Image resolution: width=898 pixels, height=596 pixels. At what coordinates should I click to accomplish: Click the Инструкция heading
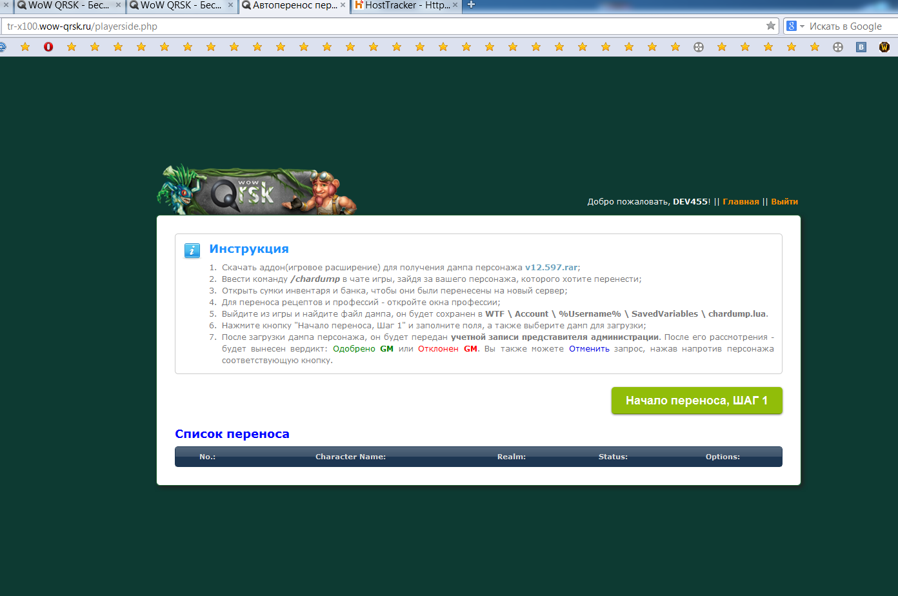point(249,249)
